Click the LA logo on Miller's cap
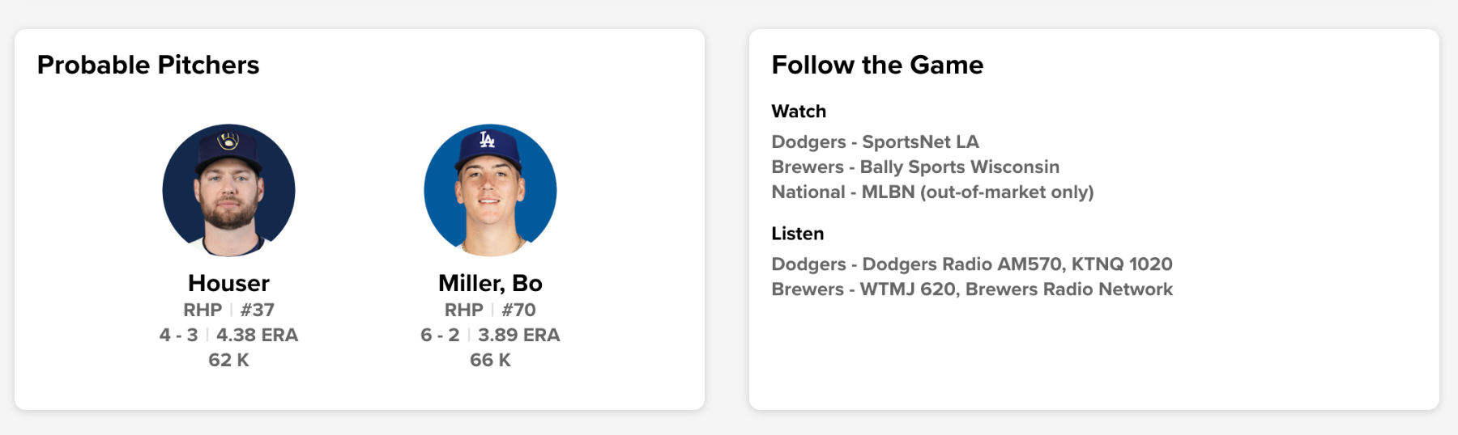 tap(487, 140)
